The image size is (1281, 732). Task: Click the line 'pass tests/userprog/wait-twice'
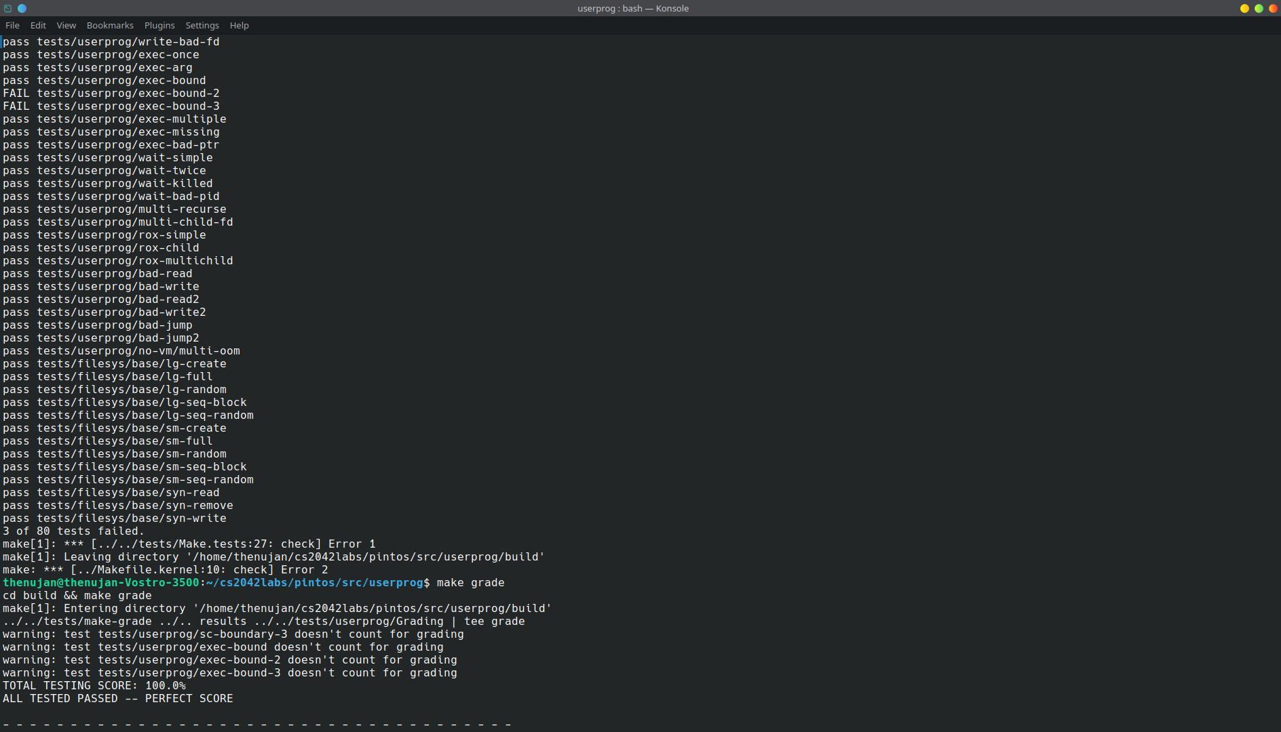tap(104, 171)
